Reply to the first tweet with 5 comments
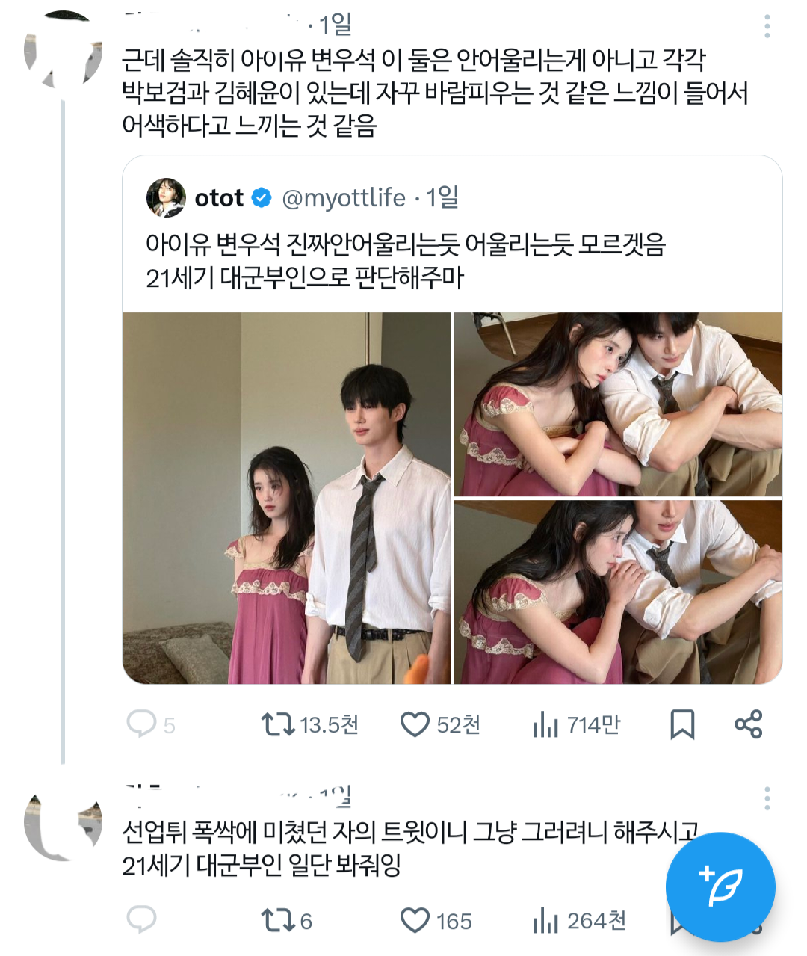807x956 pixels. point(141,724)
